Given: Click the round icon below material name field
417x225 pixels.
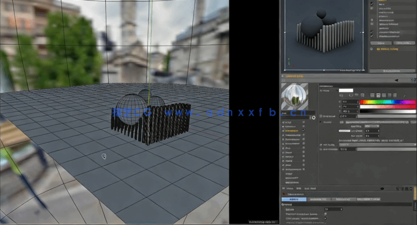Looking at the screenshot, I should click(314, 118).
